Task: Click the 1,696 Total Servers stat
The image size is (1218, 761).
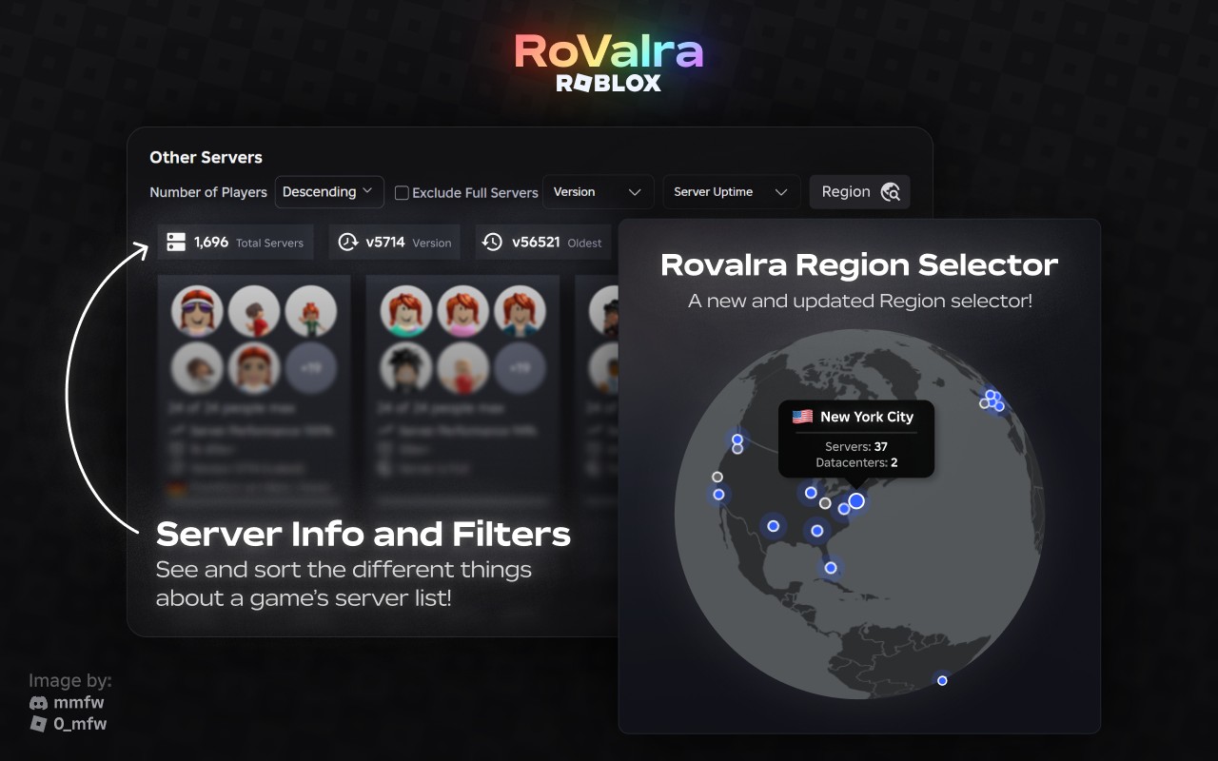Action: (235, 243)
